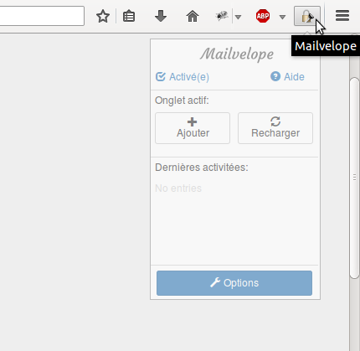
Task: Click the bookmark star icon
Action: (103, 16)
